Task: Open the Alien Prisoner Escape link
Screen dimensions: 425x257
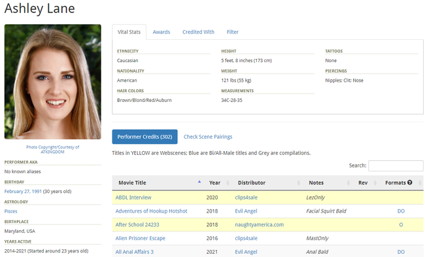Action: pos(141,238)
